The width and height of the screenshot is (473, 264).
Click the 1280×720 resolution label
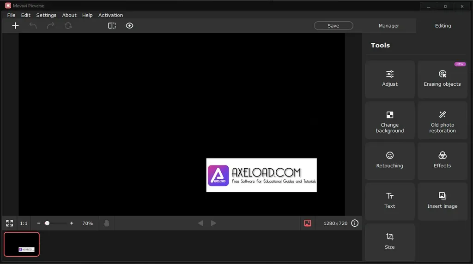tap(335, 223)
